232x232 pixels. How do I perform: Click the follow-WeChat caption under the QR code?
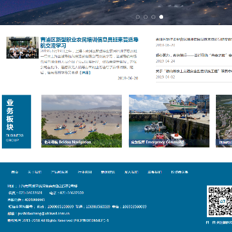(219, 222)
